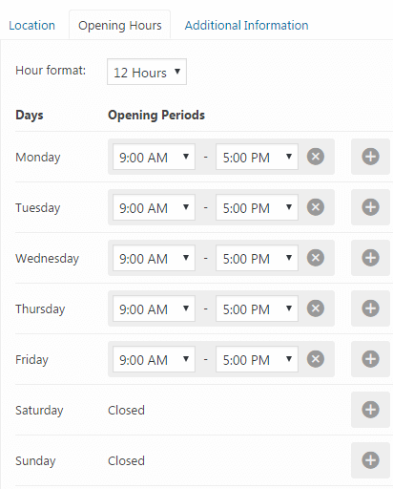The image size is (393, 489).
Task: Add an opening period for Sunday
Action: [x=370, y=460]
